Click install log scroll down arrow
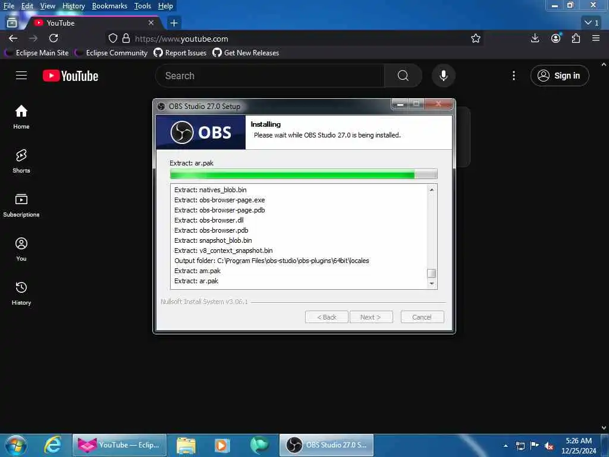 (x=432, y=284)
